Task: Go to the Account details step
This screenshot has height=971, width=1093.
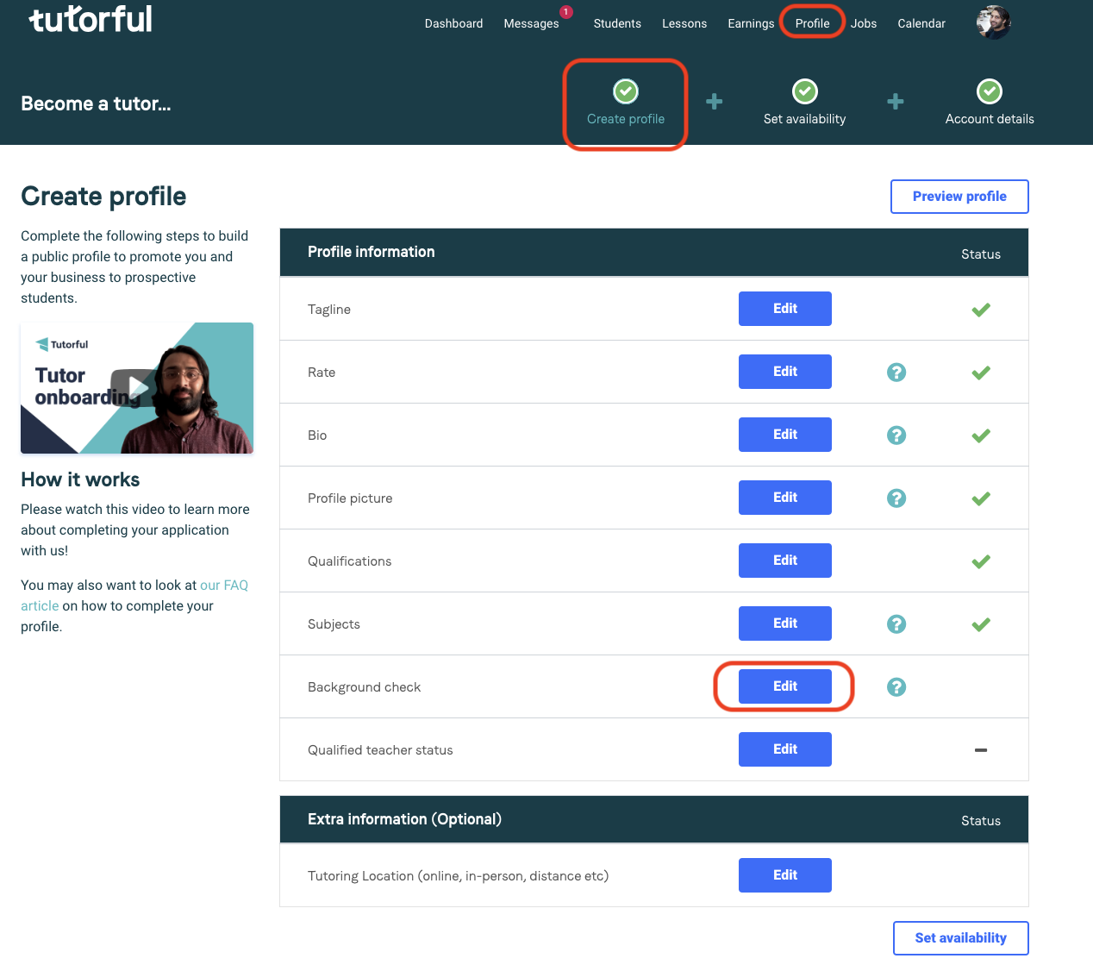Action: [x=990, y=103]
